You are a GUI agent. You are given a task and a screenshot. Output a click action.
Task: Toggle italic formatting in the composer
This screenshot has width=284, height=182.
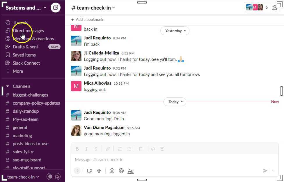pos(86,149)
